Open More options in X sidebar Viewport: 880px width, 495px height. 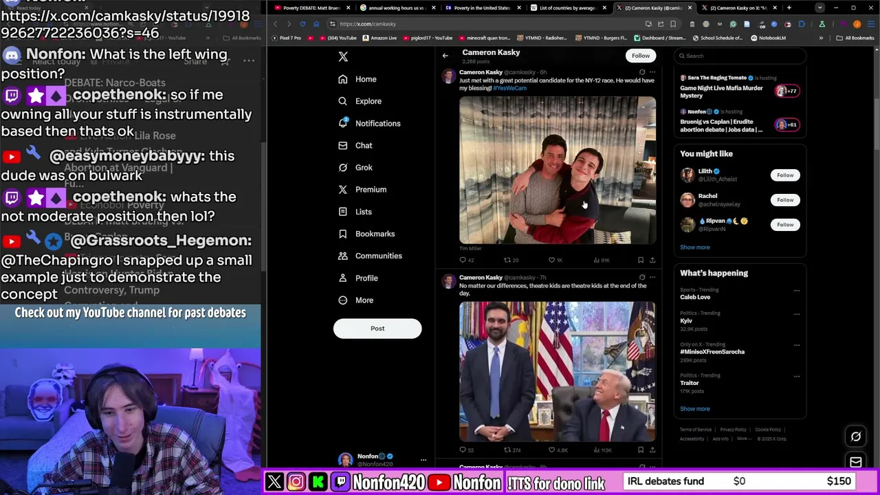pos(355,300)
